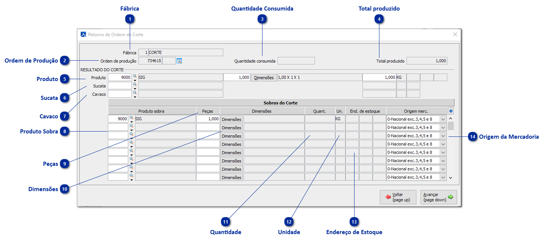Viewport: 545px width, 242px height.
Task: Click the Origem merc. column header
Action: click(416, 111)
